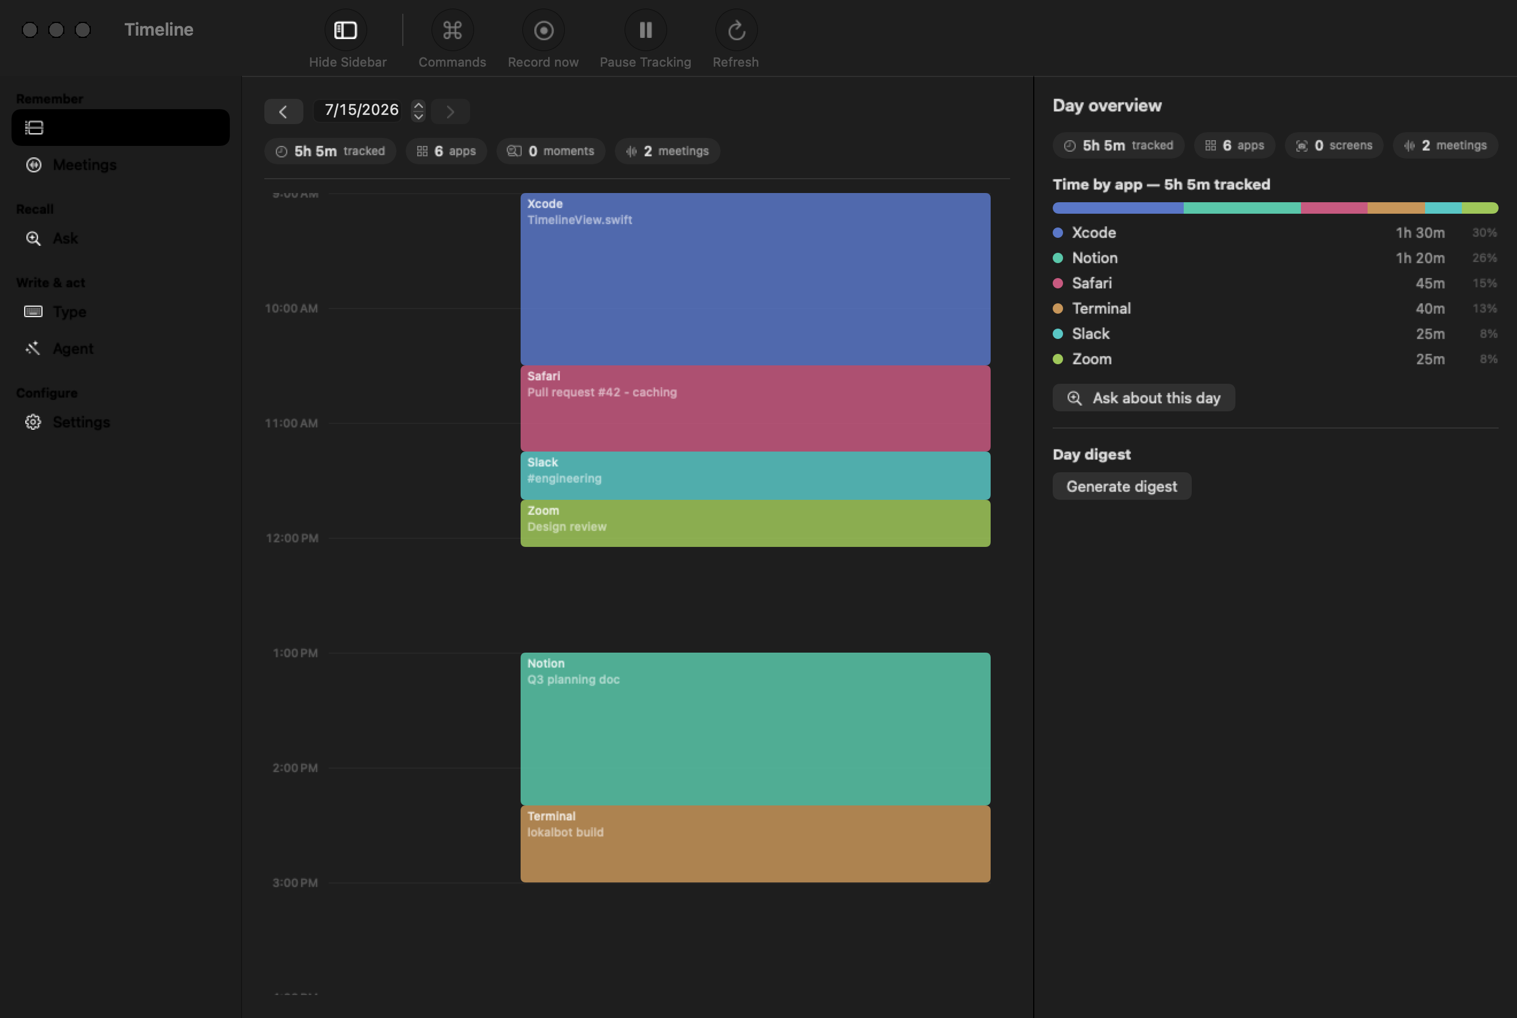Click the 0 moments chip

click(x=550, y=151)
